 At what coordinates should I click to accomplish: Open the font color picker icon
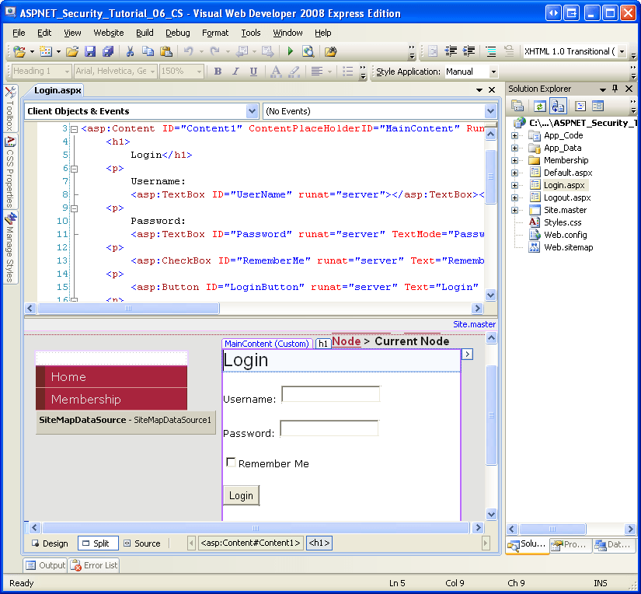coord(276,71)
